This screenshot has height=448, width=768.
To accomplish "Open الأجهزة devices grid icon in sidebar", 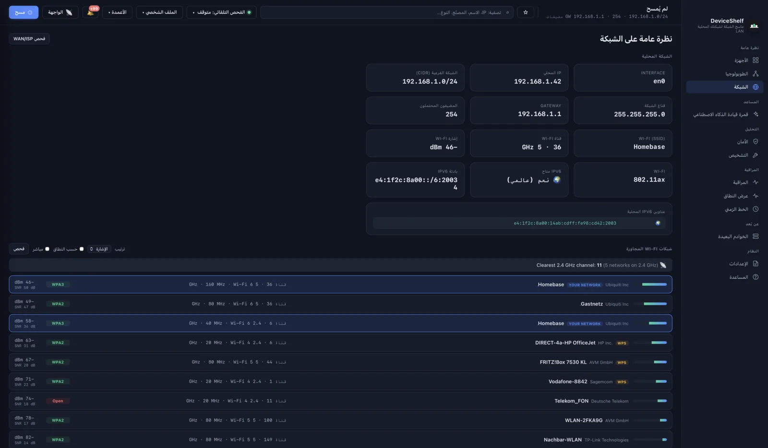I will tap(756, 60).
